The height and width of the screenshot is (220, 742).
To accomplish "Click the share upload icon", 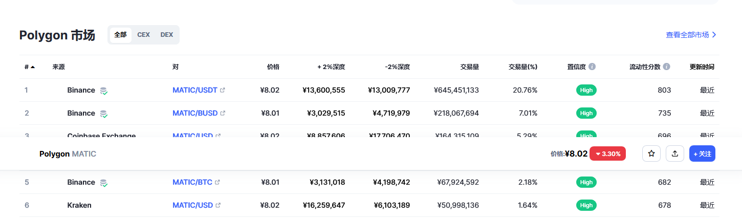I will pos(675,153).
